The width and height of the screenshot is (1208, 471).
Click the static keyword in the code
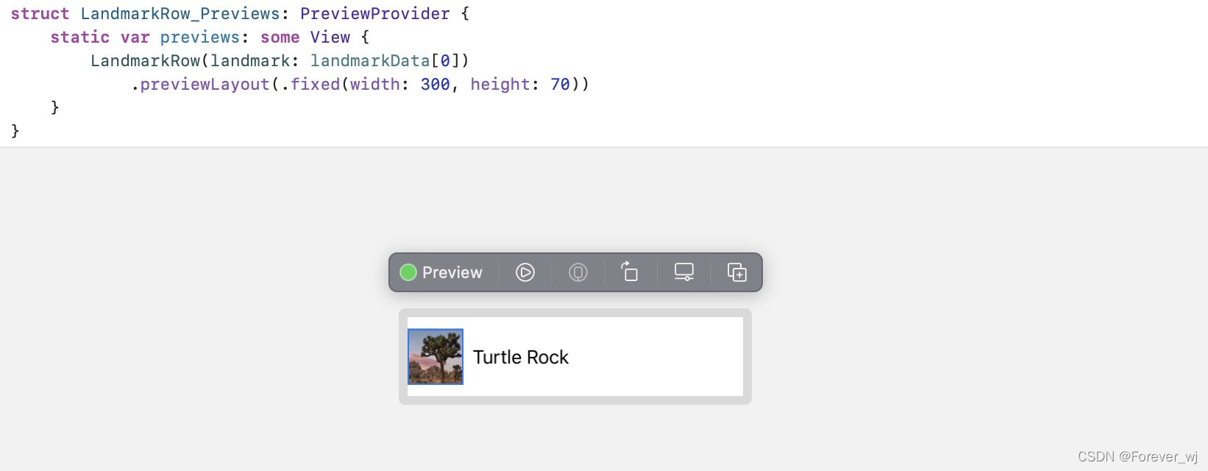click(x=79, y=38)
